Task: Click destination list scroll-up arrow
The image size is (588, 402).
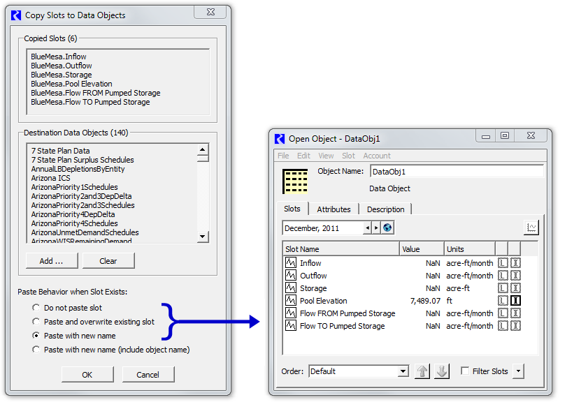Action: point(203,149)
